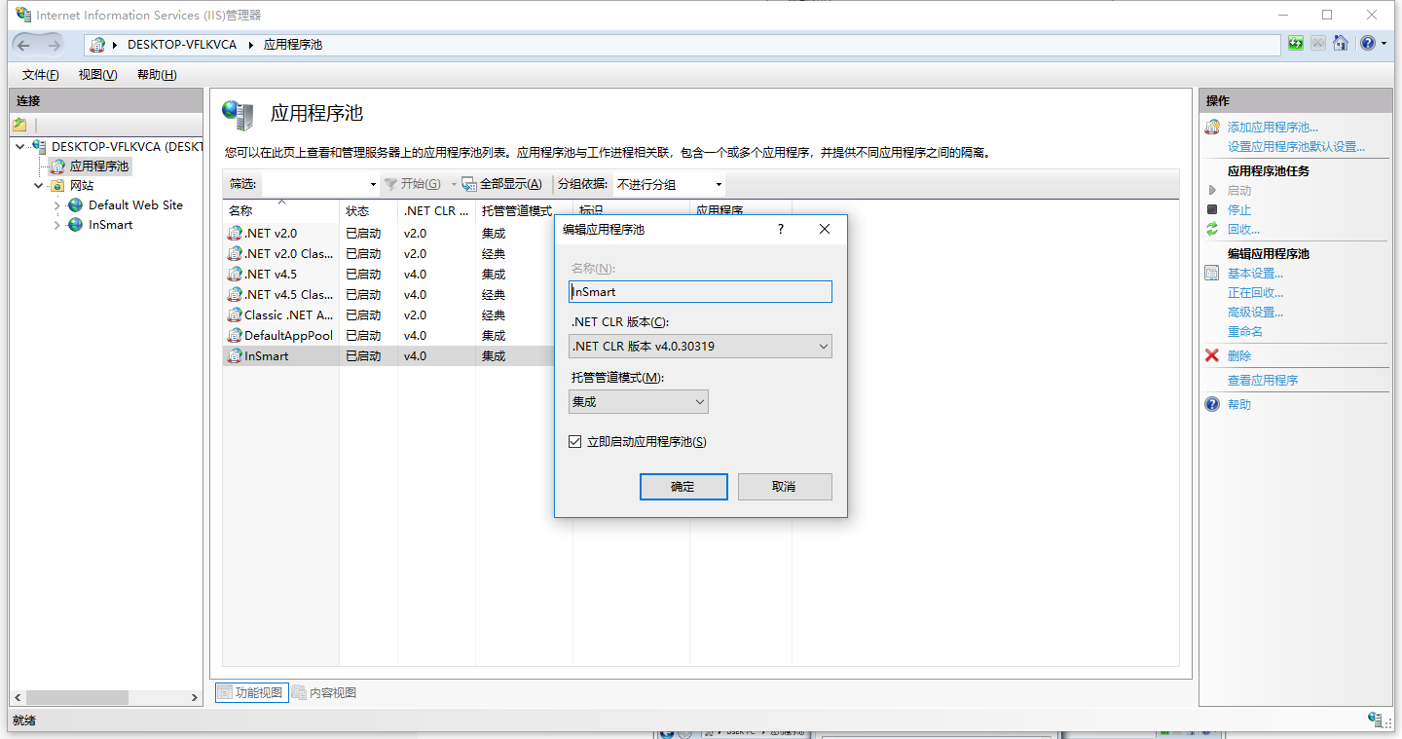1402x739 pixels.
Task: Click the 添加应用程序池 icon in actions pane
Action: pos(1212,128)
